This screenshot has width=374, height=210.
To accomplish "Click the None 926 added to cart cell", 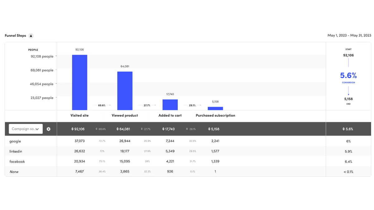I will click(x=170, y=171).
